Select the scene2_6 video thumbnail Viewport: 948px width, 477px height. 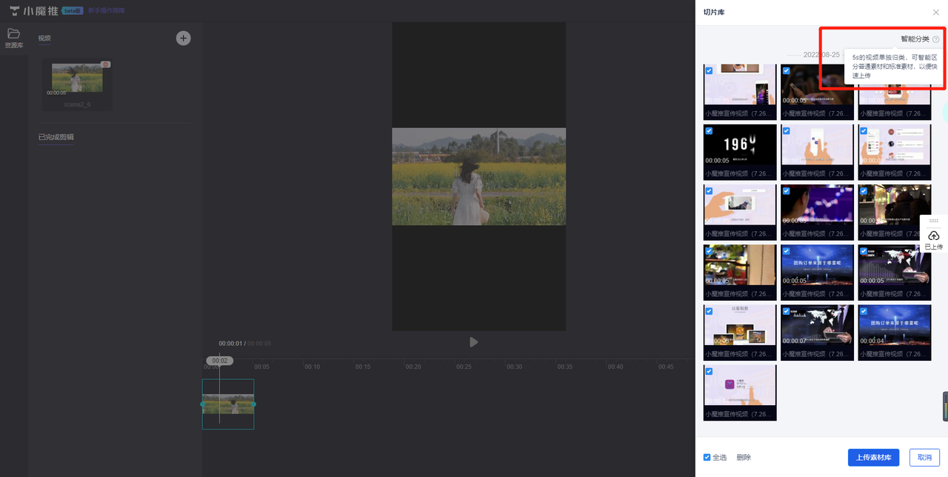click(77, 78)
